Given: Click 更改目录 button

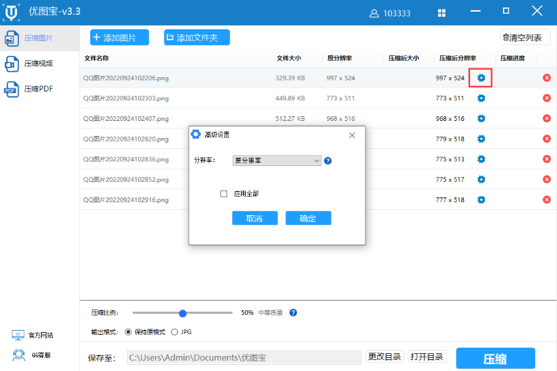Looking at the screenshot, I should coord(385,357).
